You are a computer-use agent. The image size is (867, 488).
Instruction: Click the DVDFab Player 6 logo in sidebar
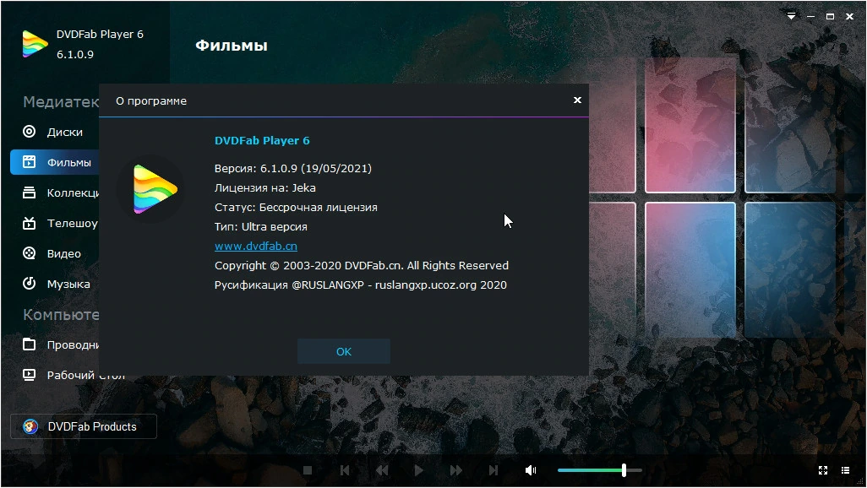coord(35,44)
